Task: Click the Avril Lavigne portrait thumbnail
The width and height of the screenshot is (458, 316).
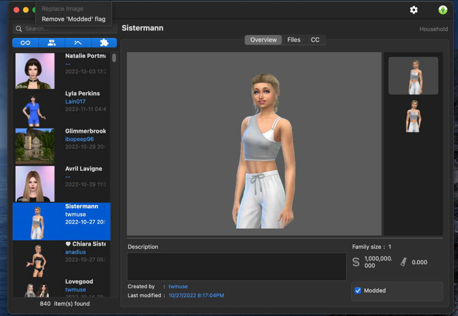Action: click(35, 184)
